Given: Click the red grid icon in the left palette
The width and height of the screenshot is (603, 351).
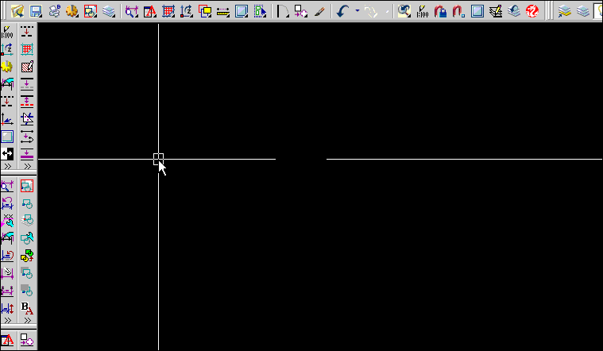Looking at the screenshot, I should pos(27,49).
